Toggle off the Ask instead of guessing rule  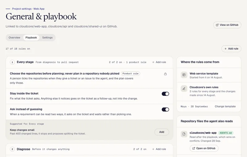pyautogui.click(x=165, y=109)
